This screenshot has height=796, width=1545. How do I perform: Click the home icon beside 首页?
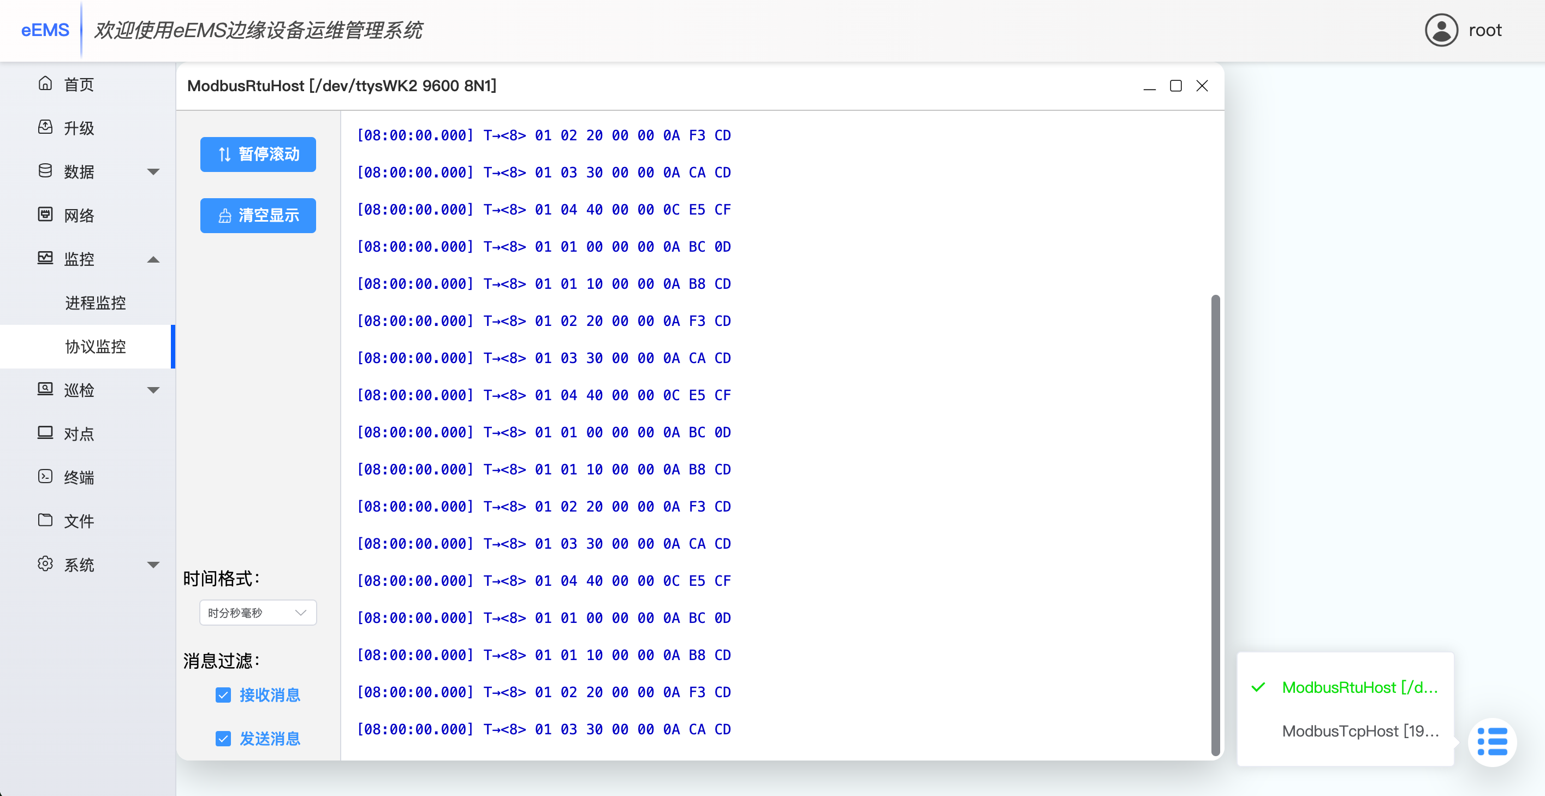pyautogui.click(x=45, y=84)
